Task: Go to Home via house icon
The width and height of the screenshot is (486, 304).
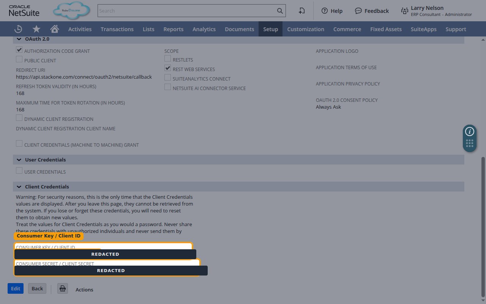Action: tap(55, 29)
